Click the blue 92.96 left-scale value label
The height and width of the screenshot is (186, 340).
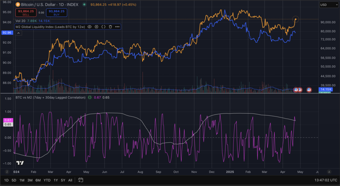pos(7,33)
